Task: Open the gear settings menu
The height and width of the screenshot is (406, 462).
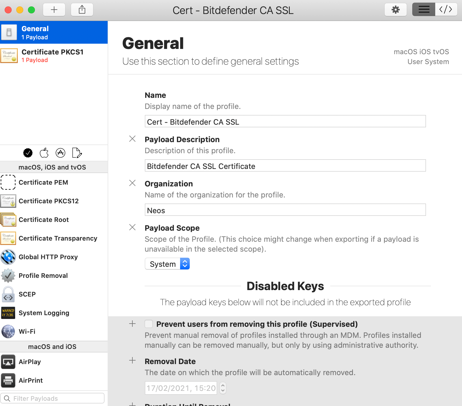Action: pyautogui.click(x=396, y=10)
